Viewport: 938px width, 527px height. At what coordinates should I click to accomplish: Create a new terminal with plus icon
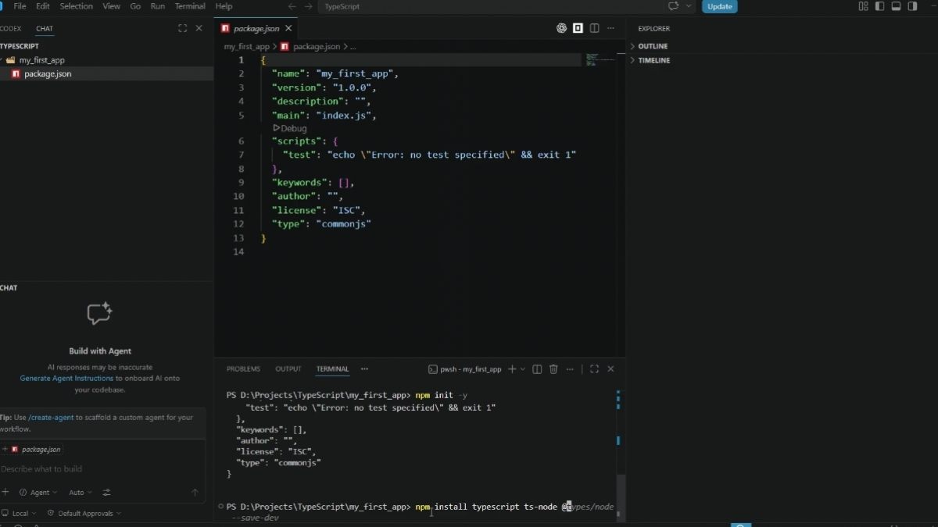pyautogui.click(x=512, y=369)
